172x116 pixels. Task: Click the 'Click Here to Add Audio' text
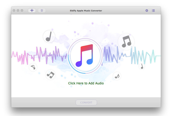click(x=86, y=83)
